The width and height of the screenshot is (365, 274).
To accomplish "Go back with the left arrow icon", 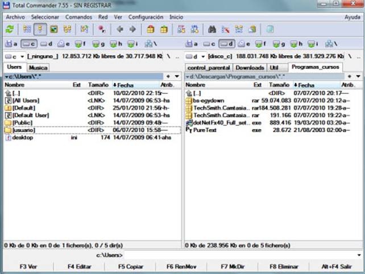I will (x=119, y=29).
